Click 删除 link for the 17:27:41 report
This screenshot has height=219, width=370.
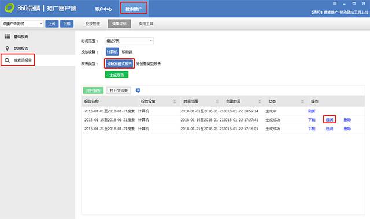[347, 120]
